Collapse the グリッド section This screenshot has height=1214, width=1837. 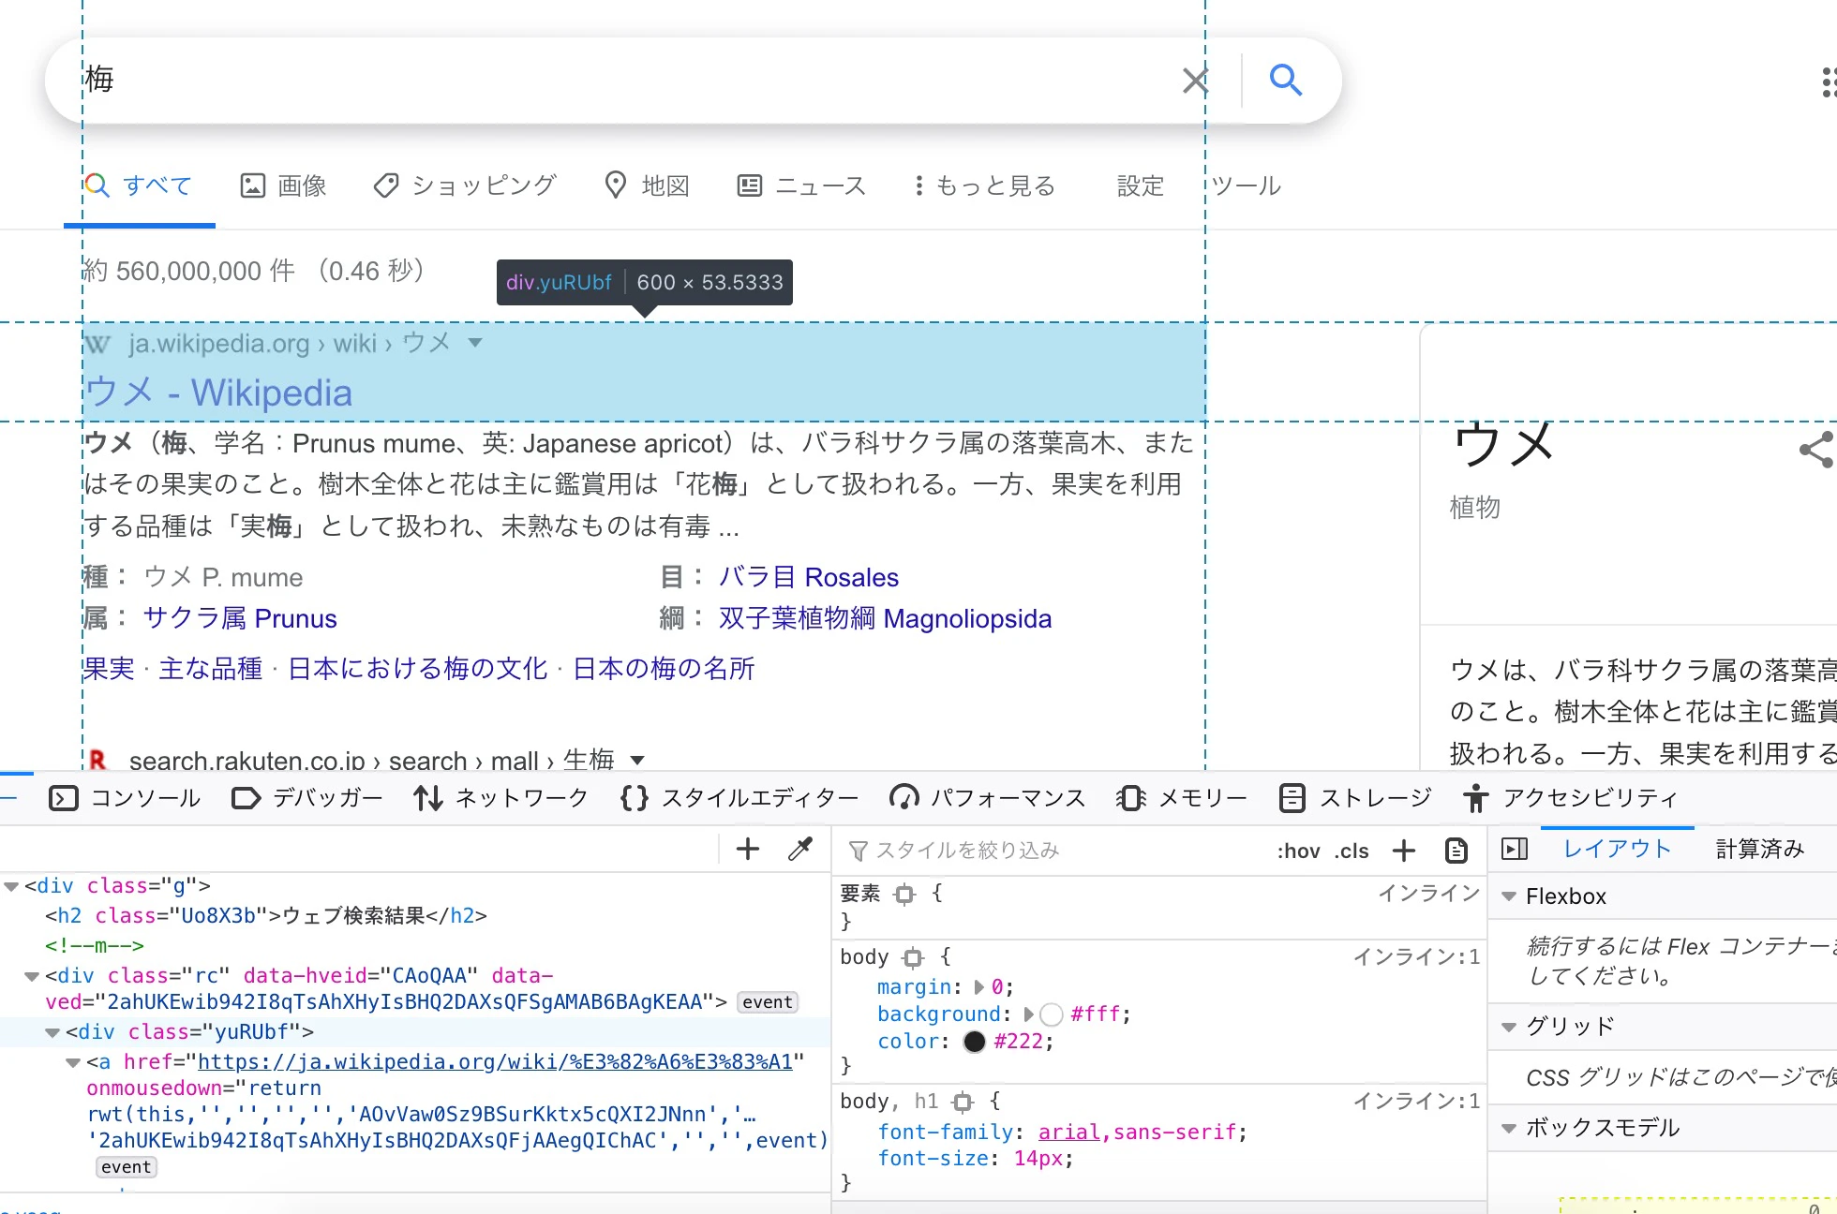(1509, 1027)
